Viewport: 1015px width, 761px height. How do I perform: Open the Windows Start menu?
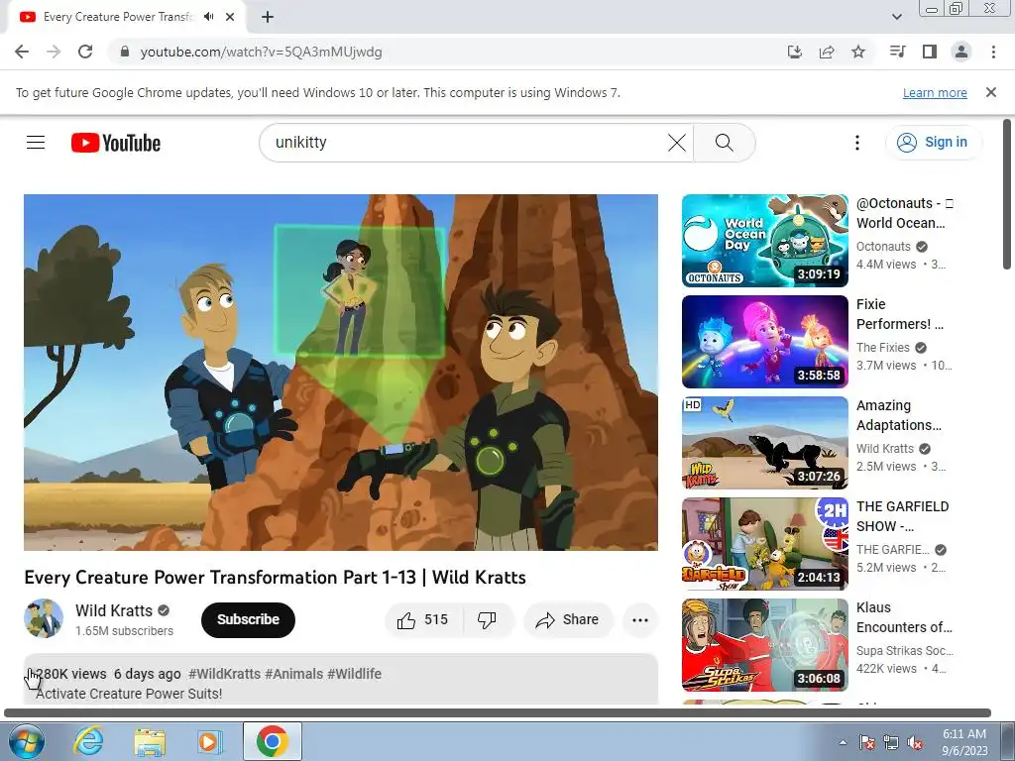coord(26,741)
